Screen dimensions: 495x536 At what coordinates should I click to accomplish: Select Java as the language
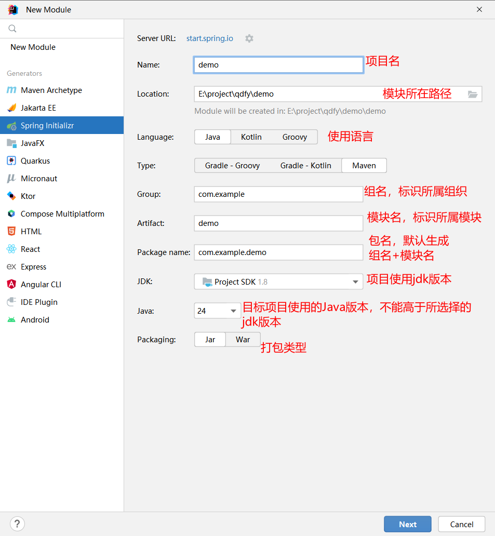(x=212, y=137)
